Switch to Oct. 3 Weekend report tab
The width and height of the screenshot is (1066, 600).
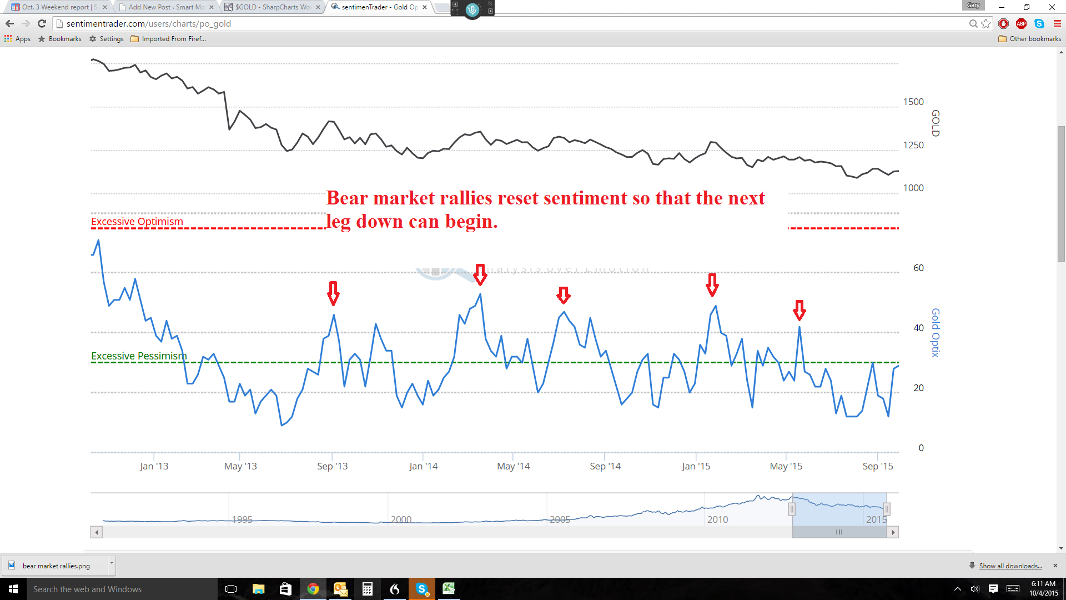(58, 7)
